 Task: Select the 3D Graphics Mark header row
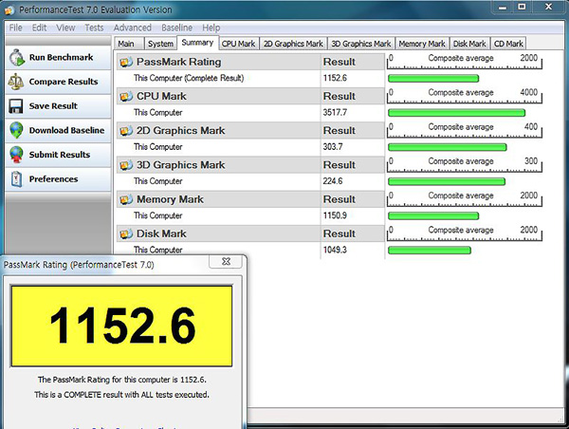pyautogui.click(x=250, y=165)
